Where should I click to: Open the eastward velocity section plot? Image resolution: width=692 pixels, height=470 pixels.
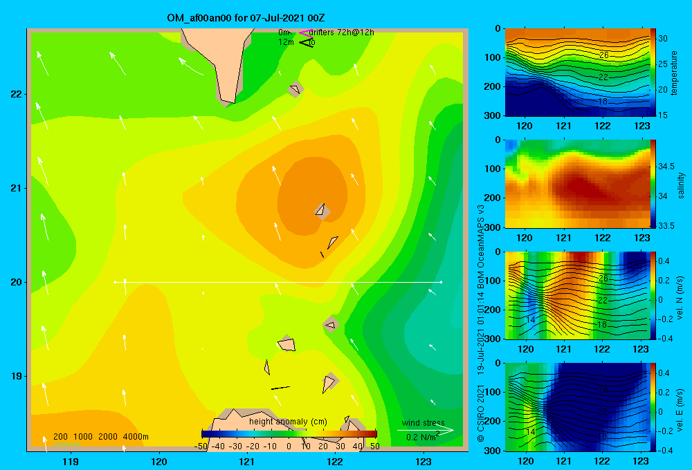click(577, 407)
